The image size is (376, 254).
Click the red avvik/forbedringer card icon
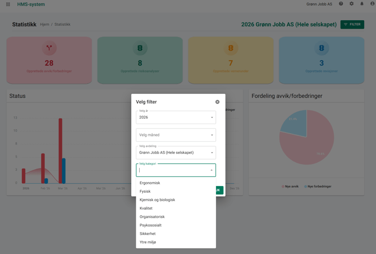click(x=49, y=48)
